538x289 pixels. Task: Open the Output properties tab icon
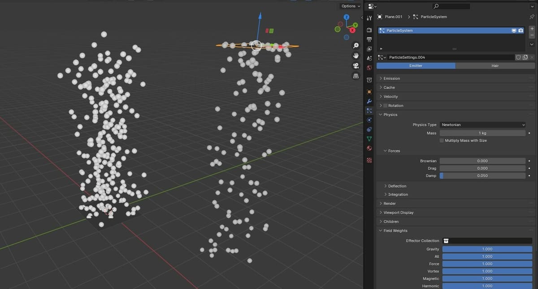click(369, 39)
